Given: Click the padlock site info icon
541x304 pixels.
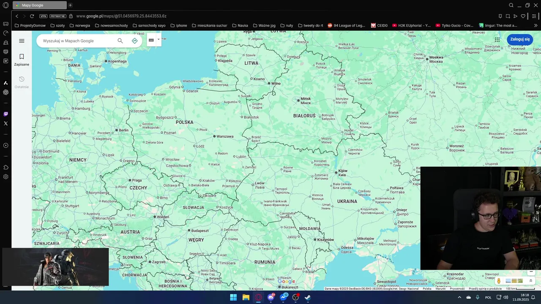Looking at the screenshot, I should click(71, 16).
